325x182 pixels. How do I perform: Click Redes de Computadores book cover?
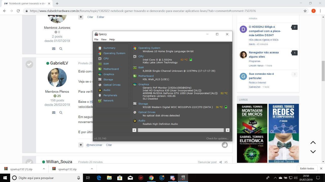[284, 119]
